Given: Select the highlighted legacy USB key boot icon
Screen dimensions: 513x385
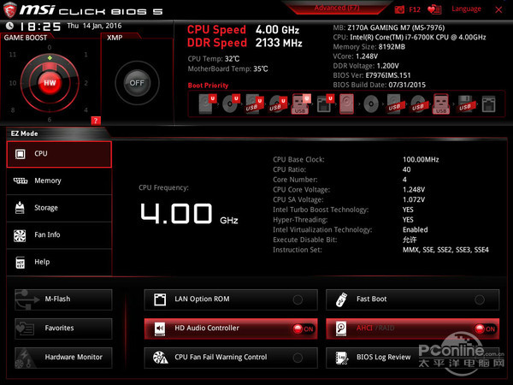Looking at the screenshot, I should [x=441, y=104].
